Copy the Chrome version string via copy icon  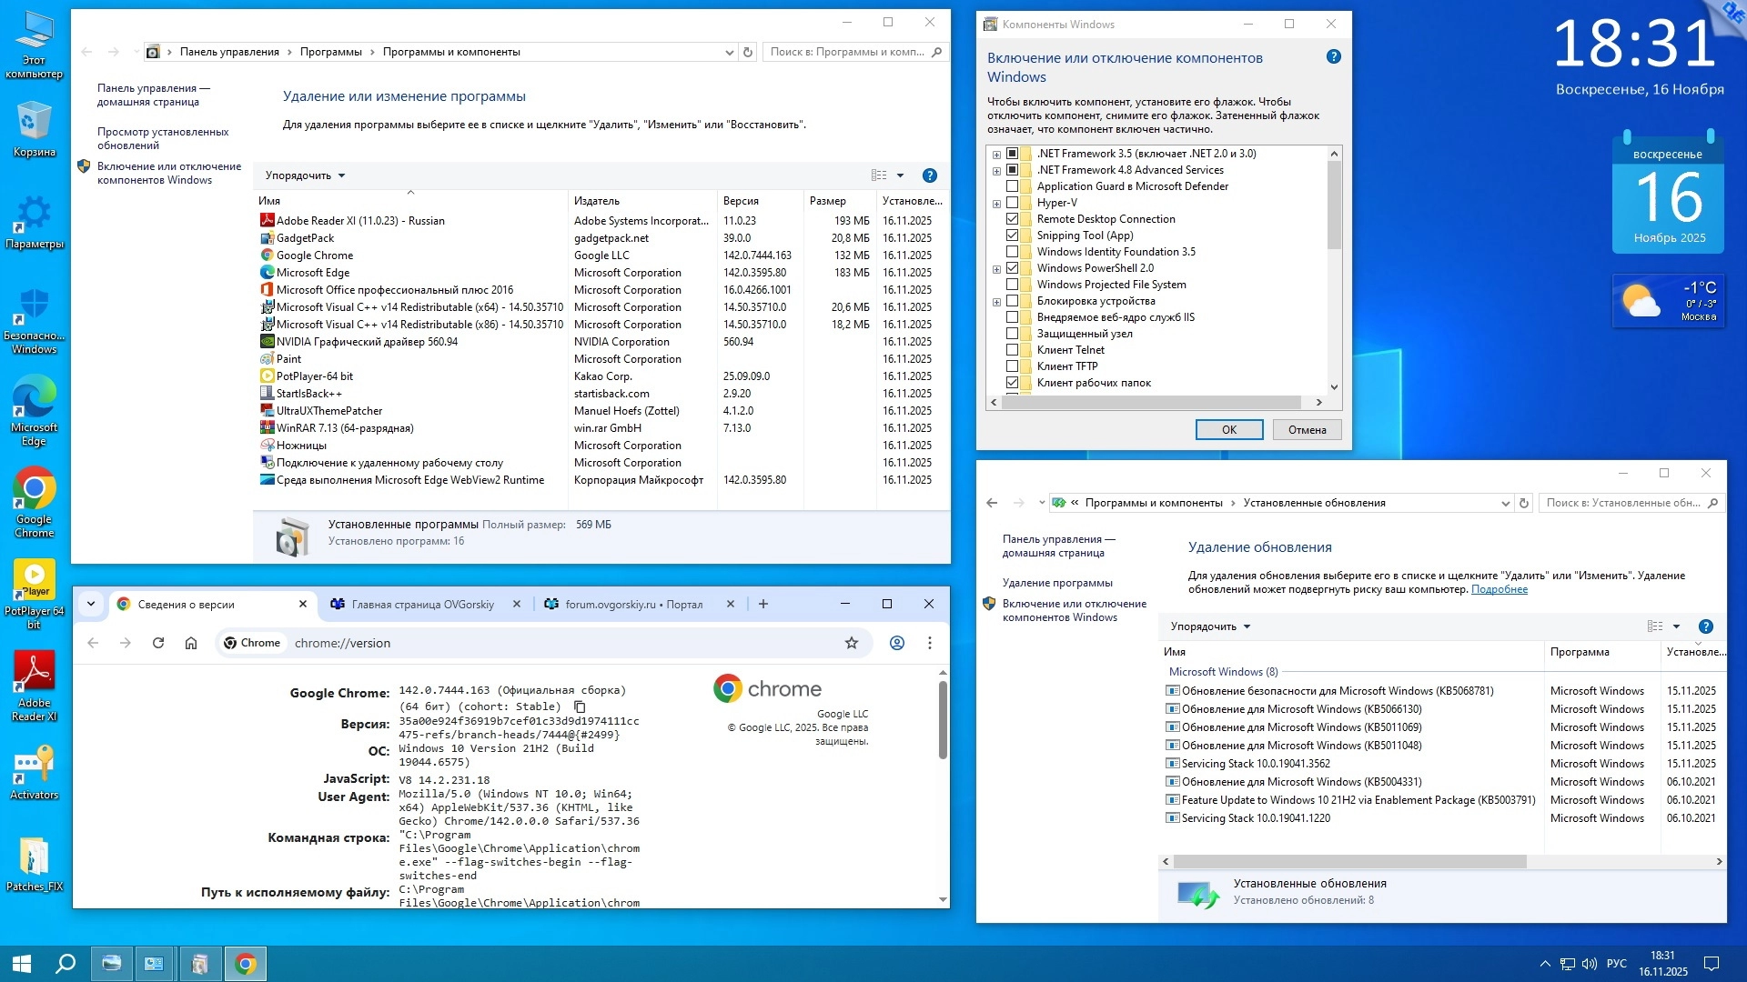coord(580,706)
